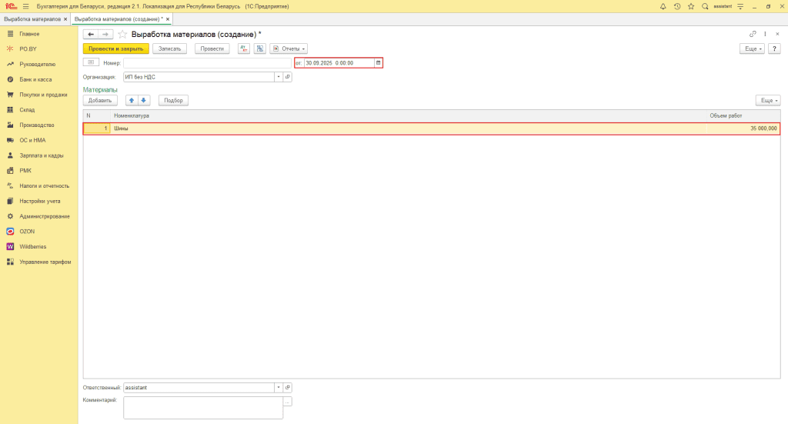Open the document structure icon next to Отчеты
This screenshot has height=424, width=788.
coord(260,48)
